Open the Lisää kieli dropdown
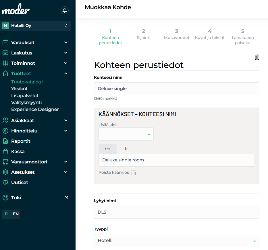Image resolution: width=268 pixels, height=250 pixels. pyautogui.click(x=126, y=134)
